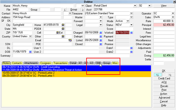Open the Timezone dropdown list
Screen dimensions: 176x110
(x=131, y=13)
